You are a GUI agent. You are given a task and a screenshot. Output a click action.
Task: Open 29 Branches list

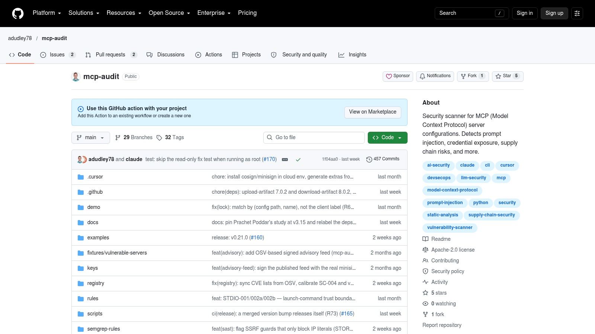134,137
